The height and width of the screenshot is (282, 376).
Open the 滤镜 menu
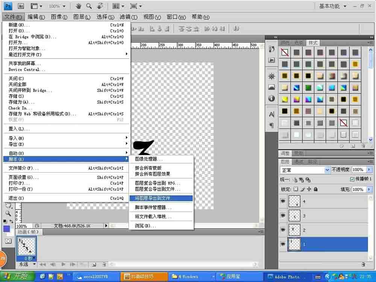tap(129, 17)
